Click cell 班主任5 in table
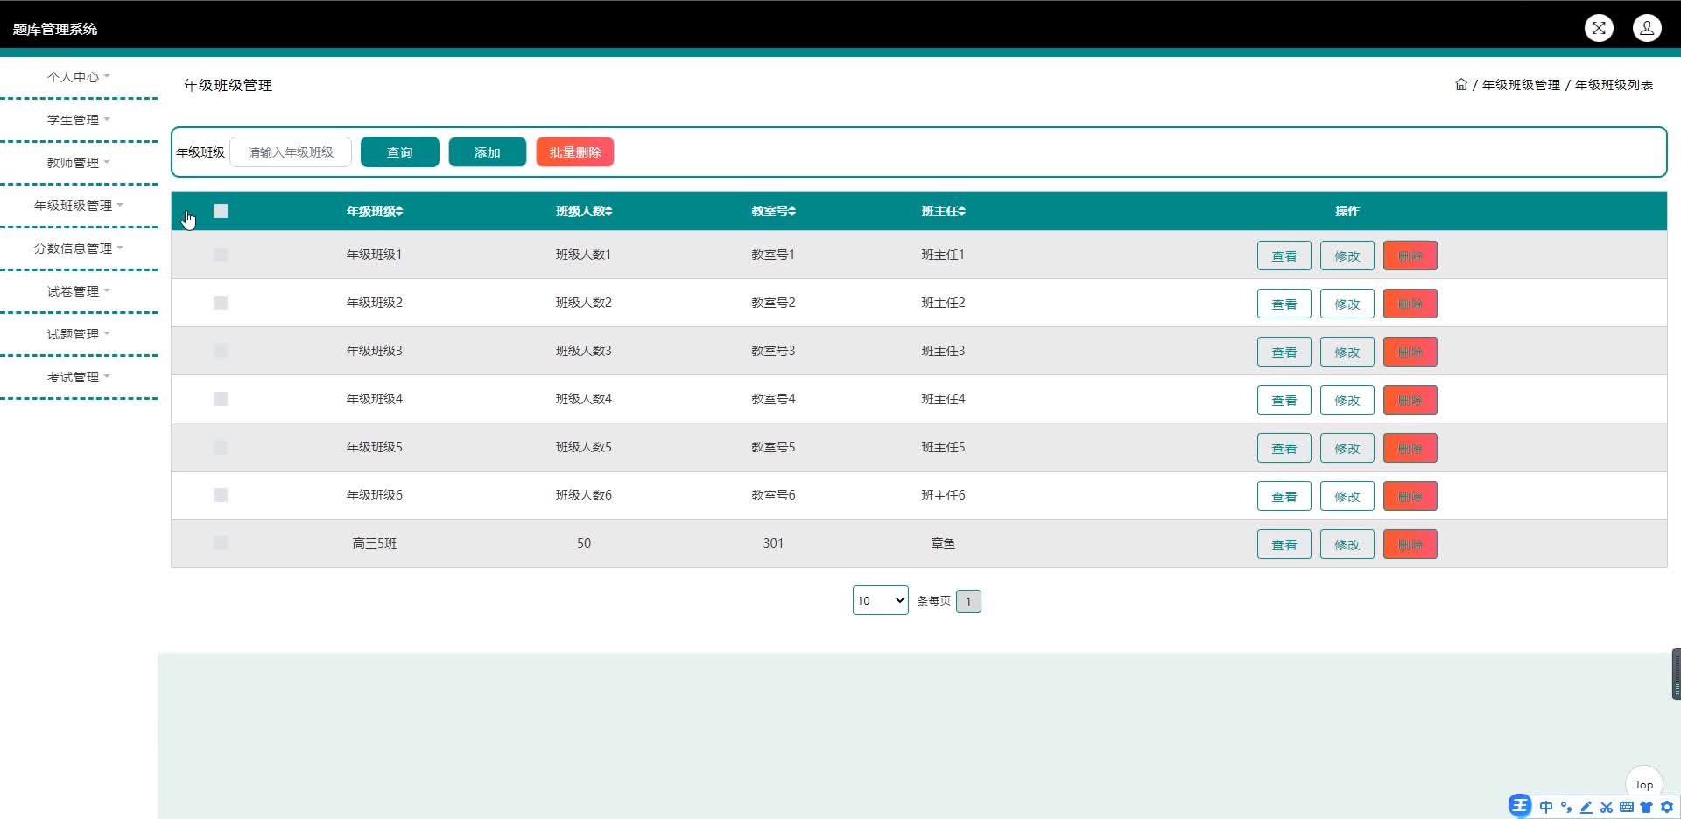 [x=943, y=447]
